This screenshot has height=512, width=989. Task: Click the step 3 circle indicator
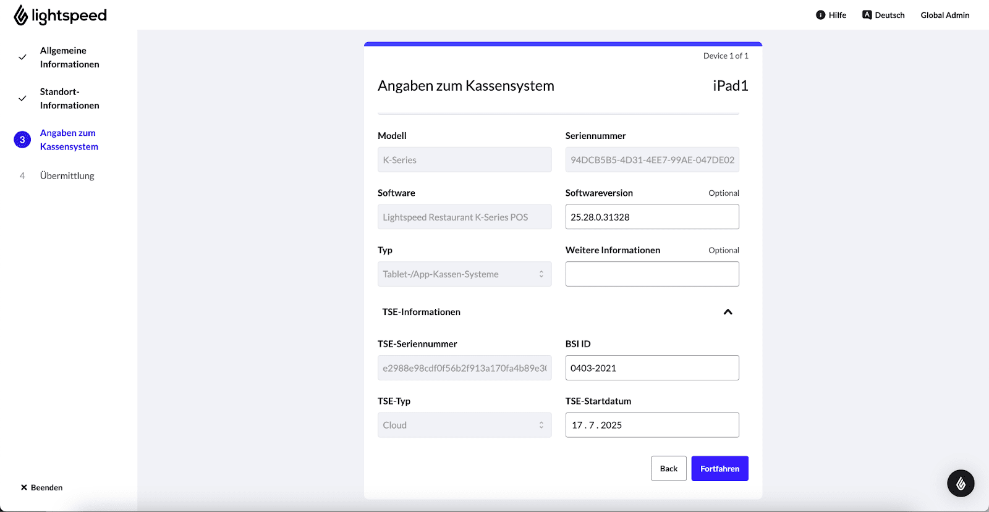click(22, 140)
